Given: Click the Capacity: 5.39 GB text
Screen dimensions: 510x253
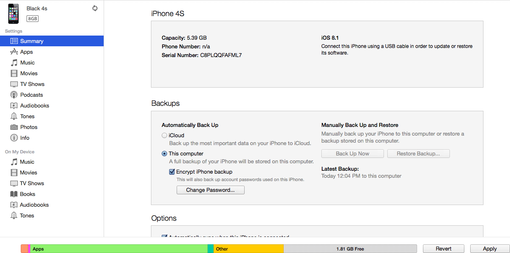Looking at the screenshot, I should 184,38.
